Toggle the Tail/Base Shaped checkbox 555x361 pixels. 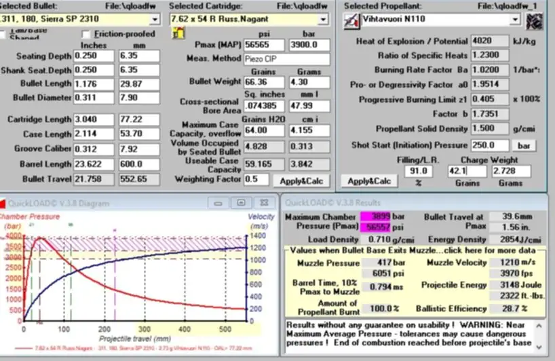click(x=2, y=35)
